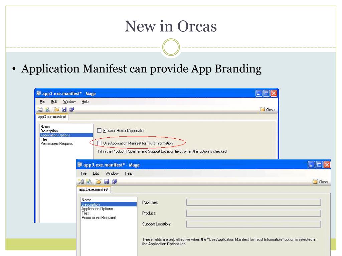The width and height of the screenshot is (342, 256).
Task: Click the Support Location: label text
Action: [156, 224]
